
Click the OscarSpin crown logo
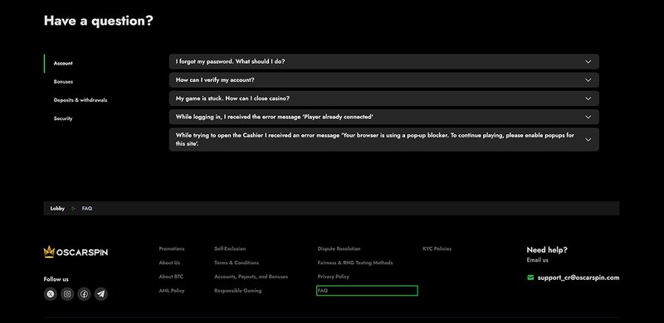point(76,252)
